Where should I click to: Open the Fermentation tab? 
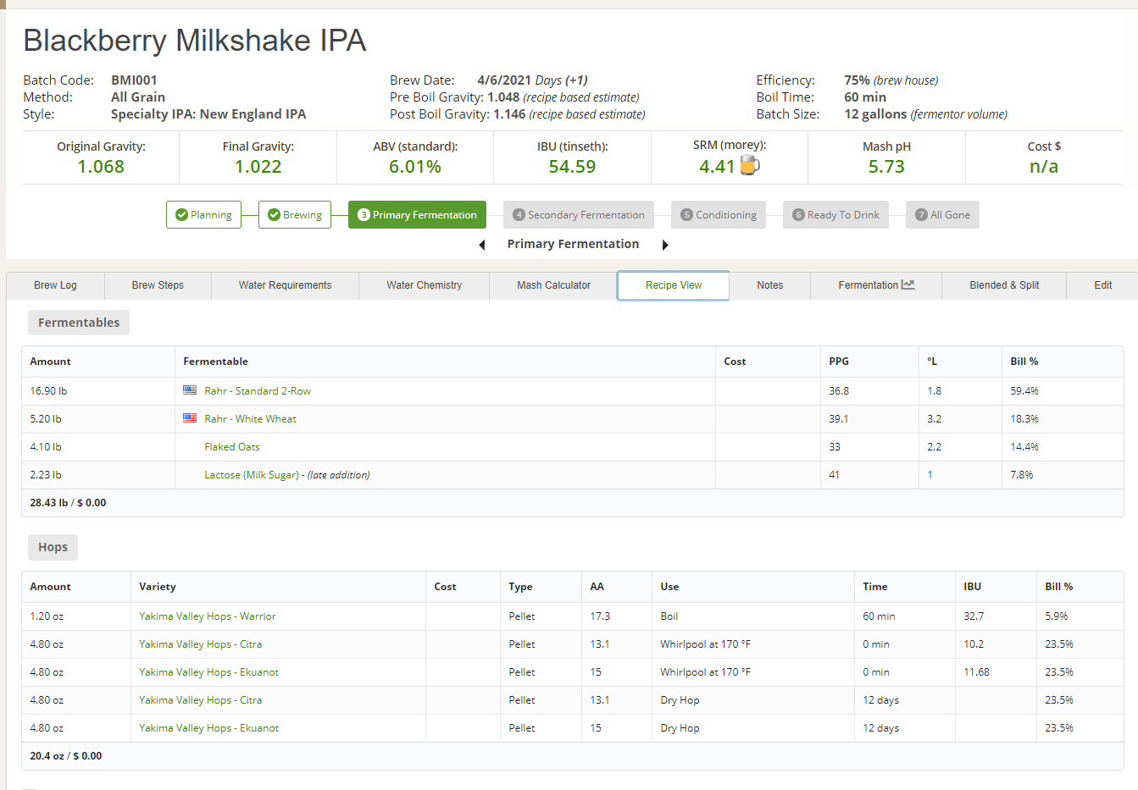pyautogui.click(x=876, y=285)
